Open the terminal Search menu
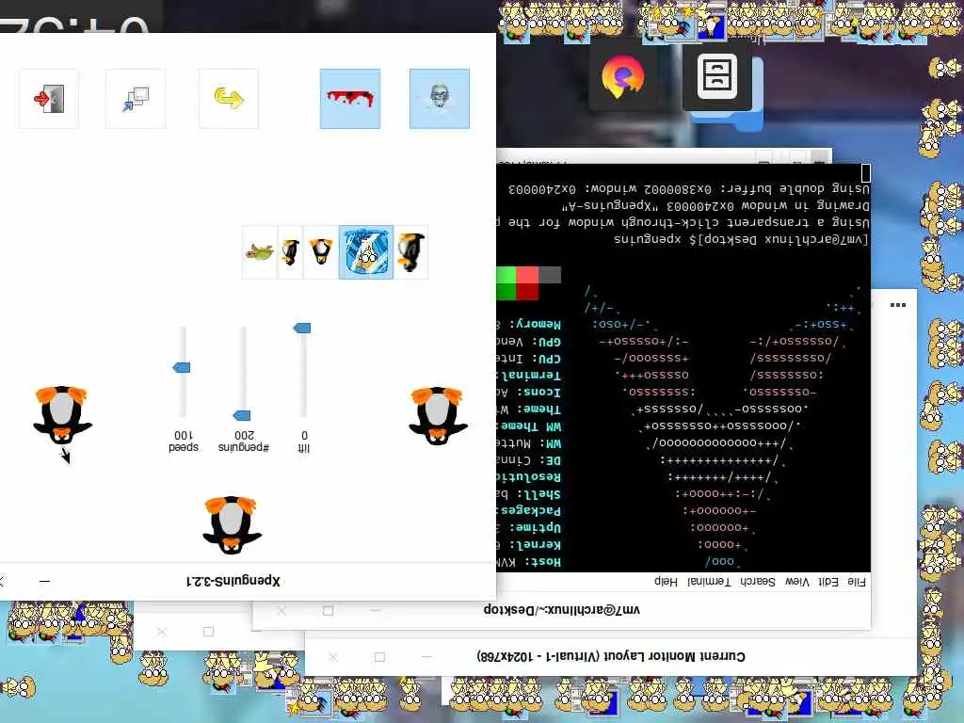This screenshot has height=723, width=964. tap(758, 581)
